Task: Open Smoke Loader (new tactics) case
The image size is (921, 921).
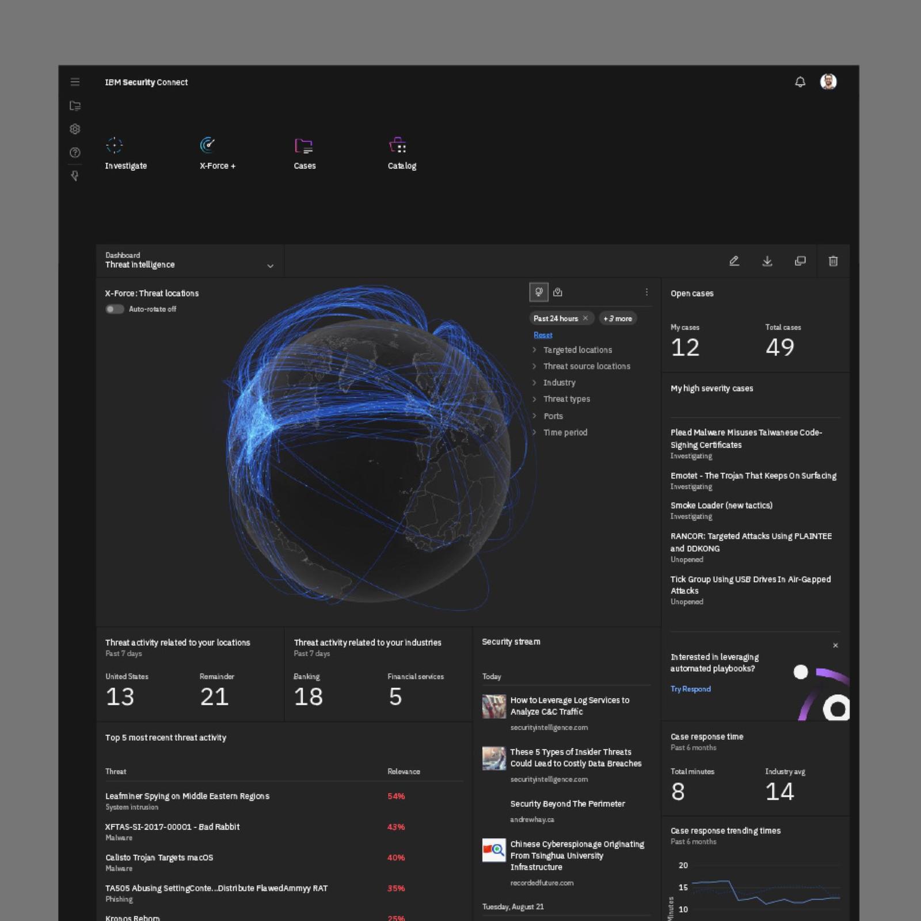Action: [x=721, y=505]
